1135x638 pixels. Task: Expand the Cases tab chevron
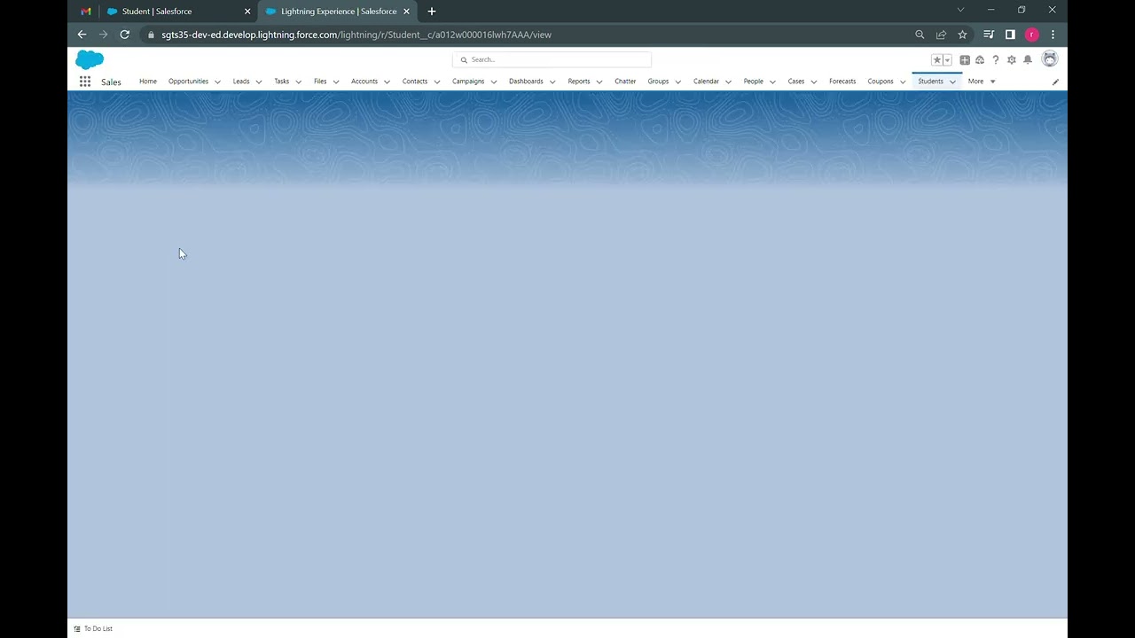(814, 82)
